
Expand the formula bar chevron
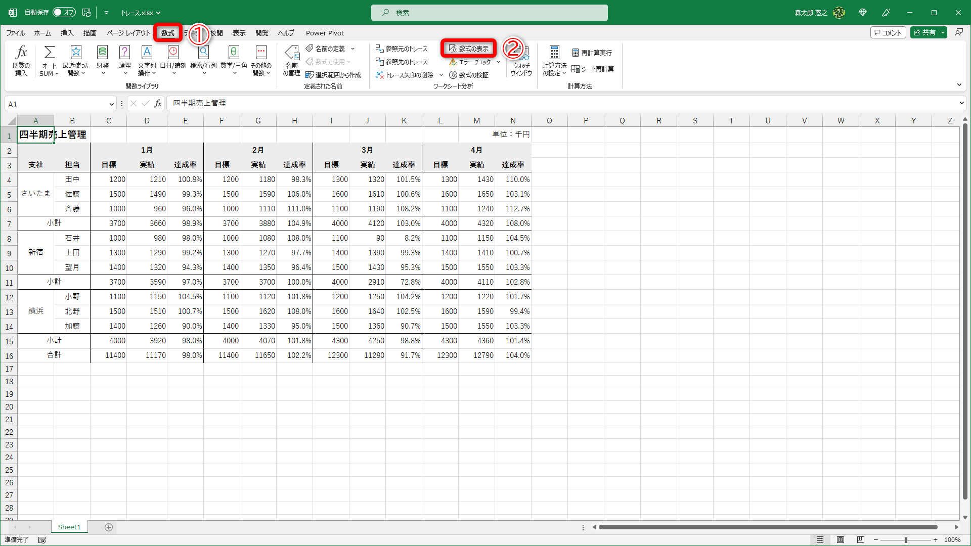point(961,103)
